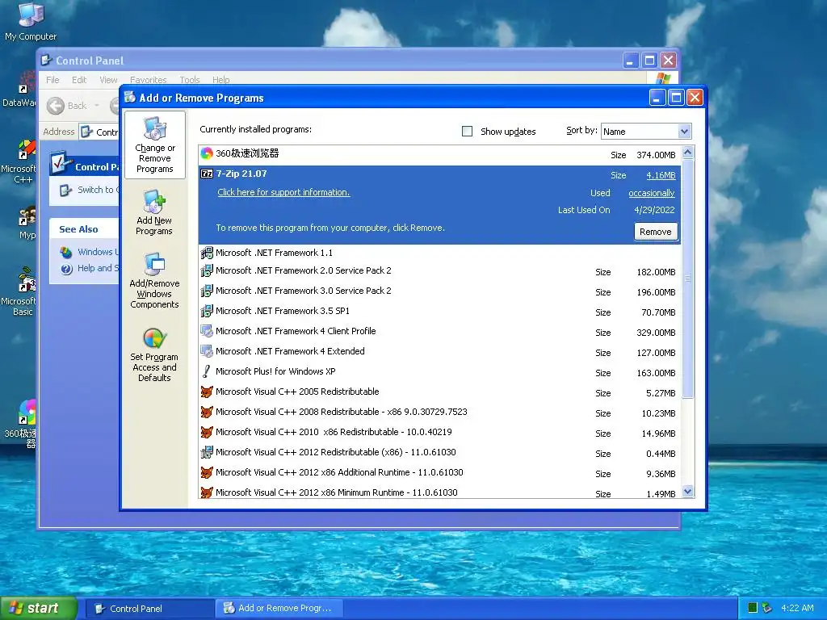
Task: Click the Help and Support icon in See Also
Action: pyautogui.click(x=66, y=269)
